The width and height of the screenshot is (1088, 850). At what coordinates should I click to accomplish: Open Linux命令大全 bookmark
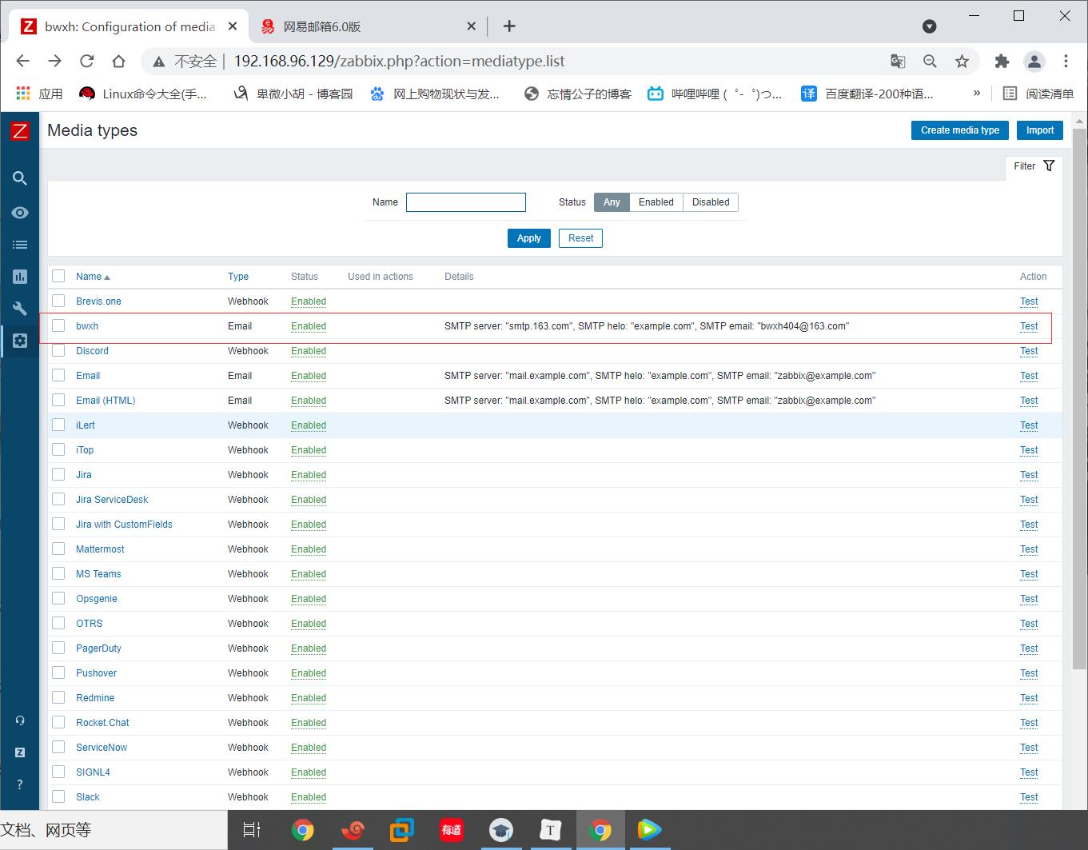143,94
